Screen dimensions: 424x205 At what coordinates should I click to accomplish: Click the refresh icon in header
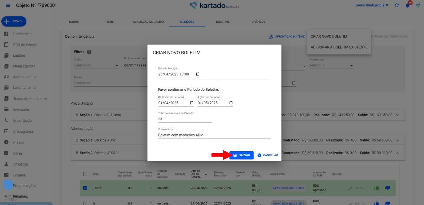pos(397,5)
